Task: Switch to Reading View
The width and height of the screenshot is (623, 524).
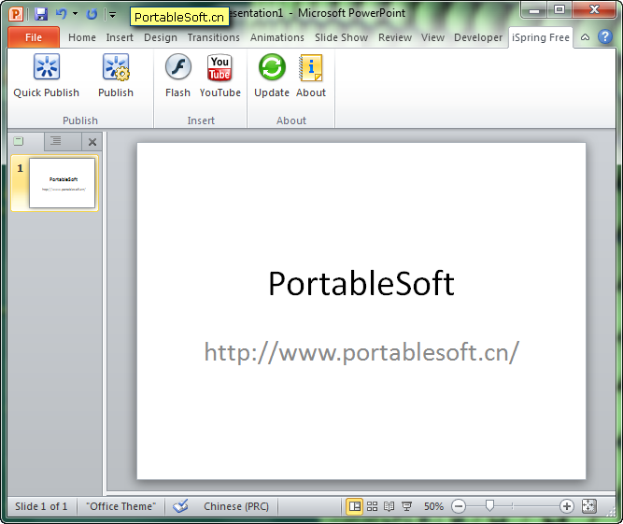Action: pyautogui.click(x=389, y=506)
